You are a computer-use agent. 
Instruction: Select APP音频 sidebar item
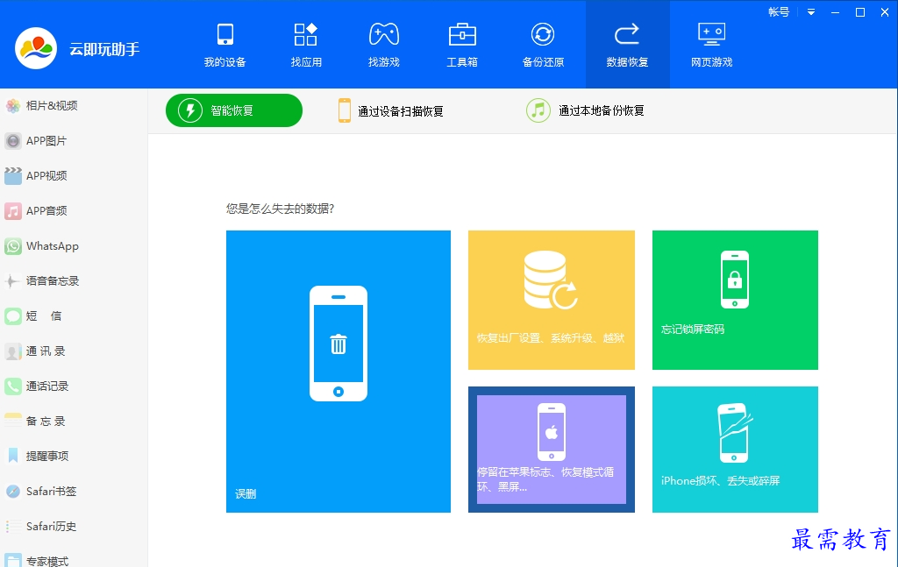pyautogui.click(x=74, y=210)
